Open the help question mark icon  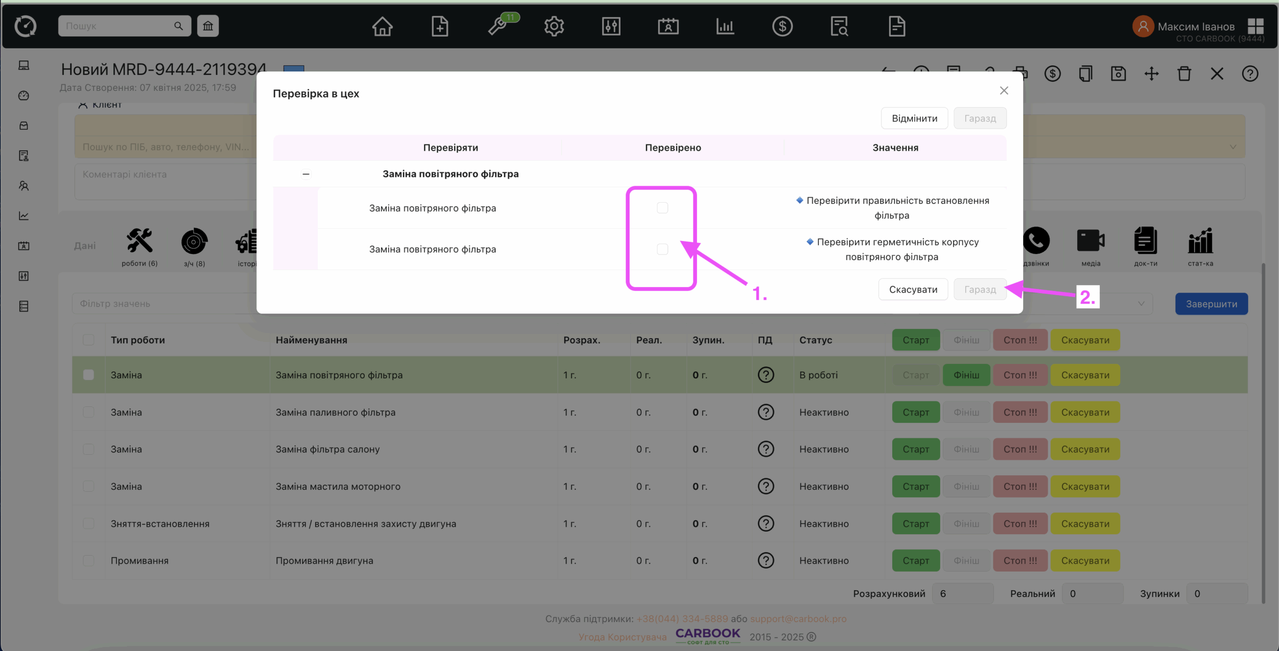coord(1250,74)
